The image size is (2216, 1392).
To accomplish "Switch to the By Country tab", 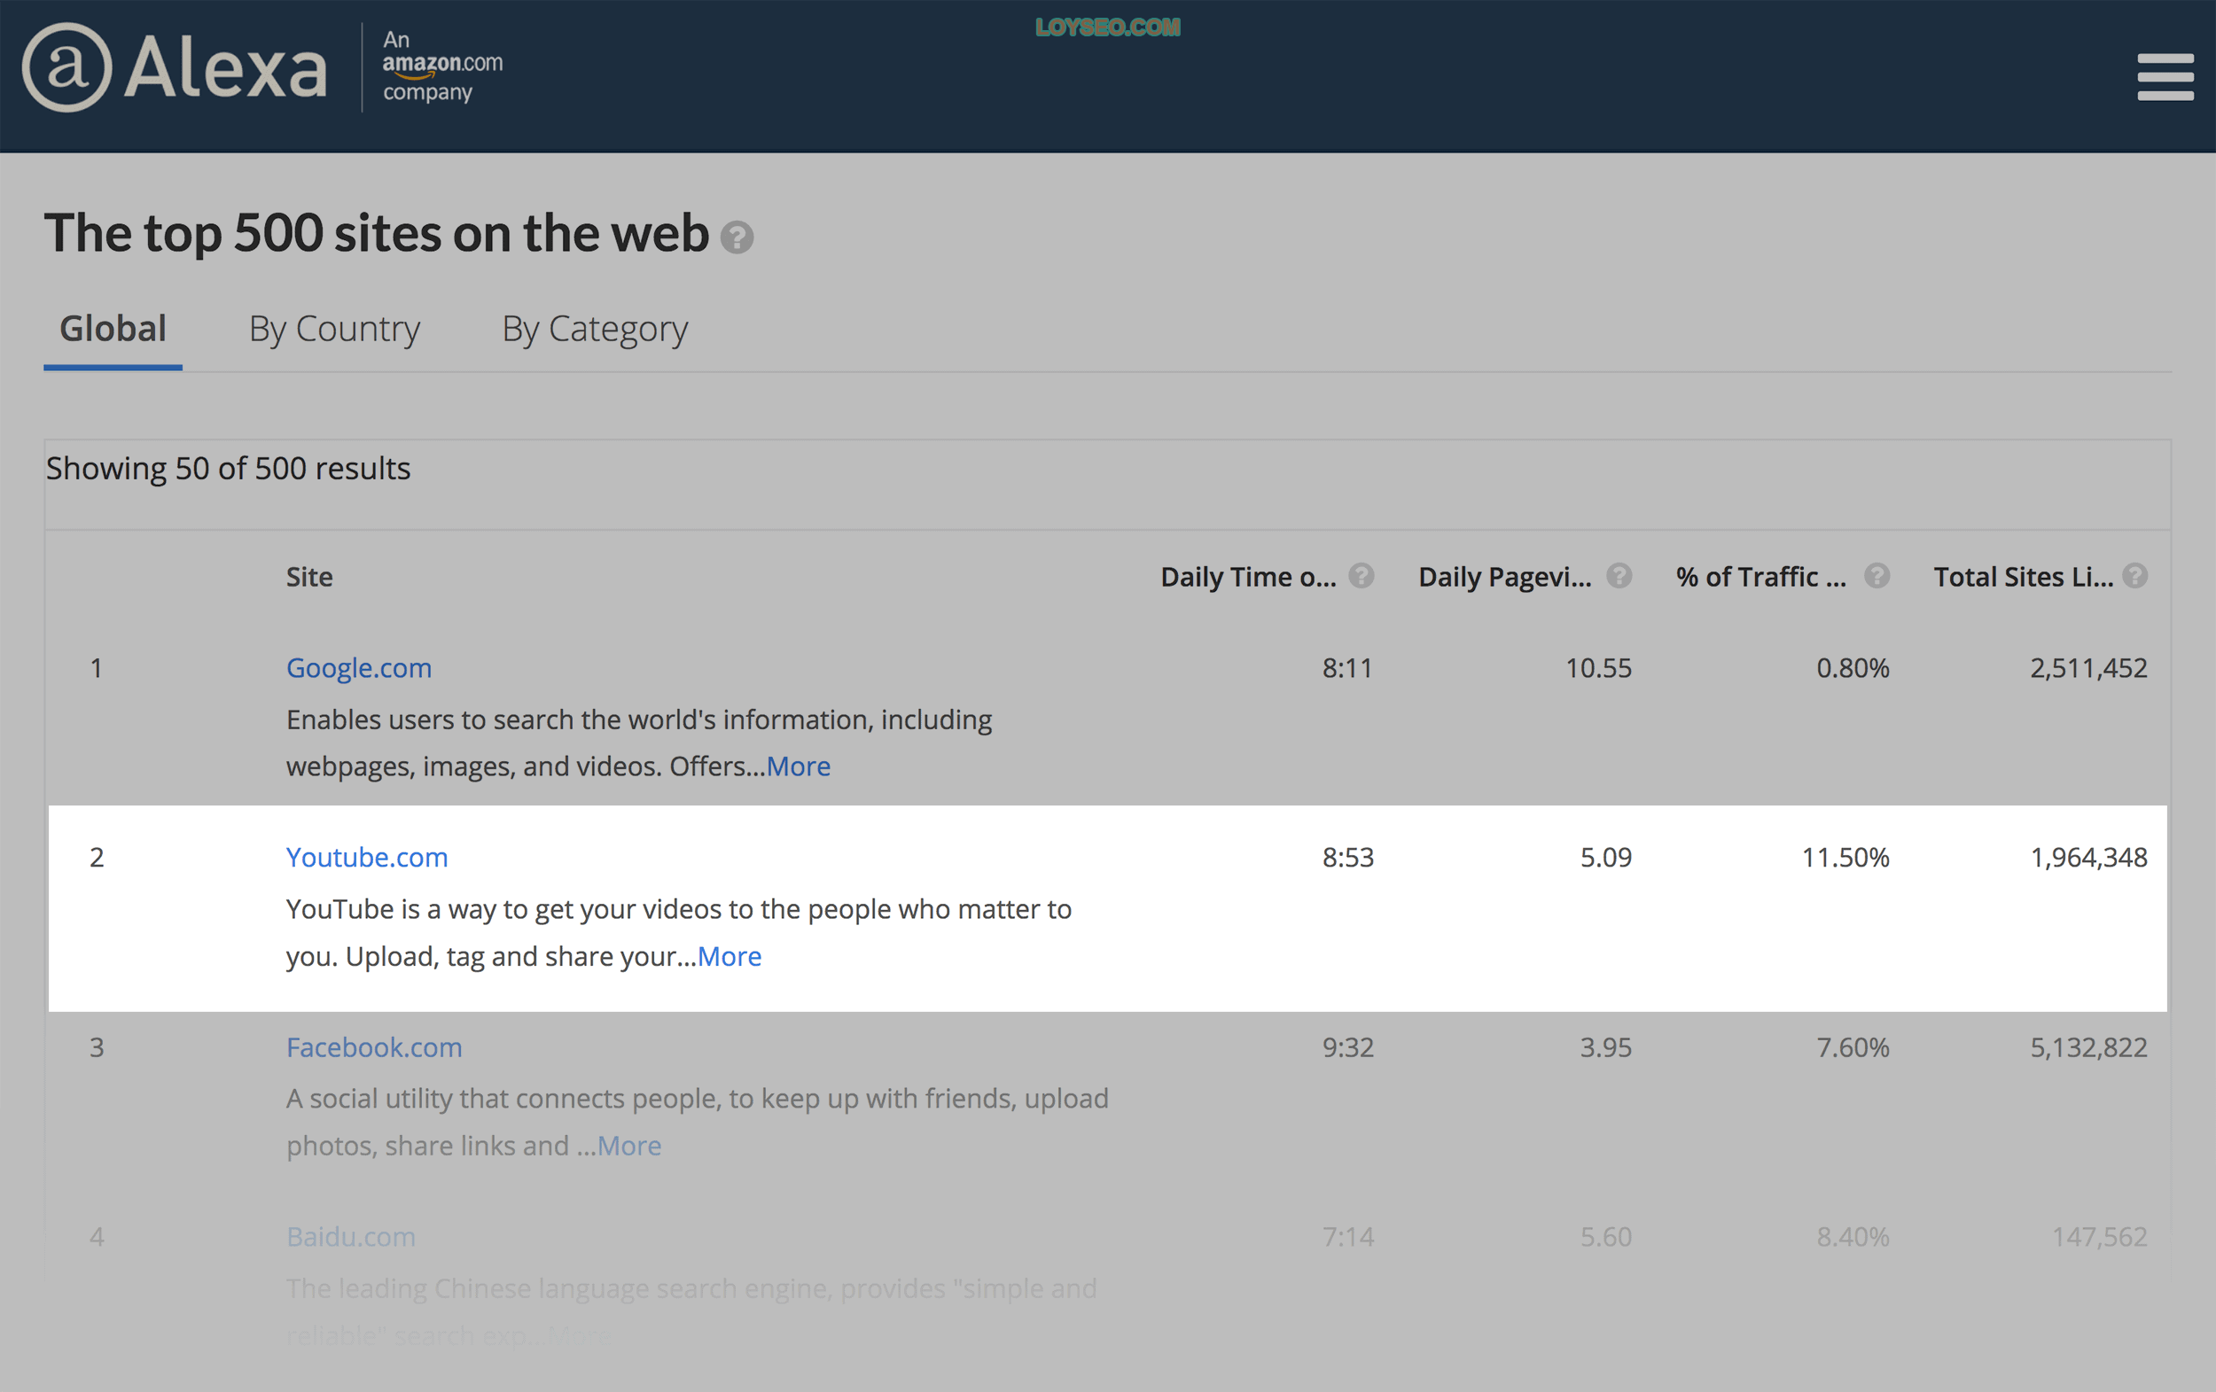I will [334, 330].
